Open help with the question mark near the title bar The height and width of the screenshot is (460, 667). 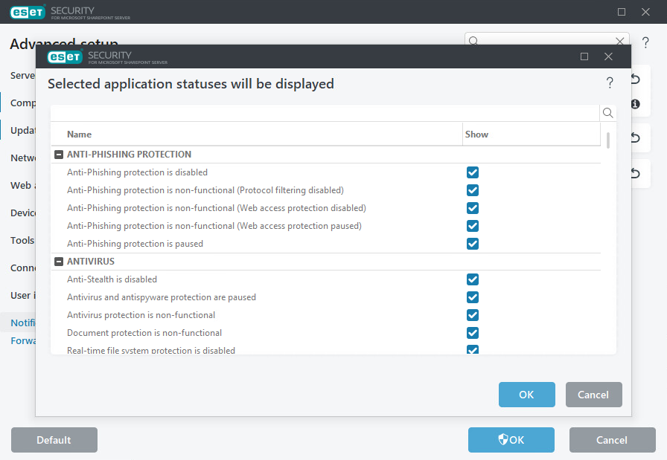click(x=645, y=42)
